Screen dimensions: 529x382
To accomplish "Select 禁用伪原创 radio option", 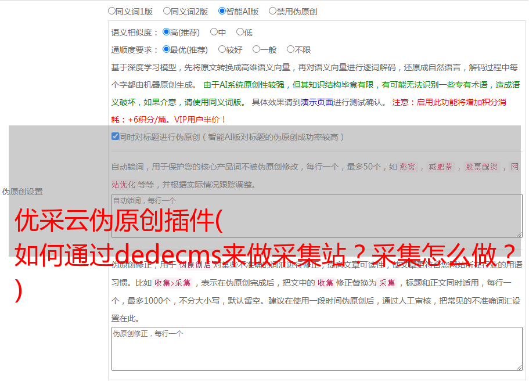I will pyautogui.click(x=272, y=11).
